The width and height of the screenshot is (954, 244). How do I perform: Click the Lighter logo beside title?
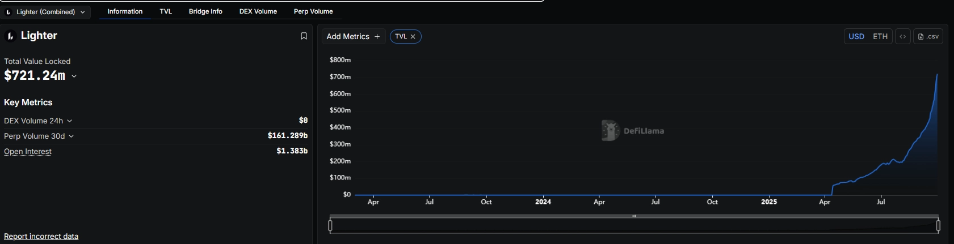[10, 36]
